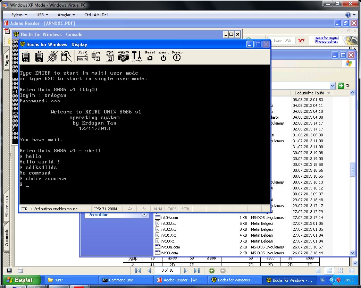This screenshot has width=361, height=288.
Task: Open the Attachments side tab
Action: click(7, 206)
